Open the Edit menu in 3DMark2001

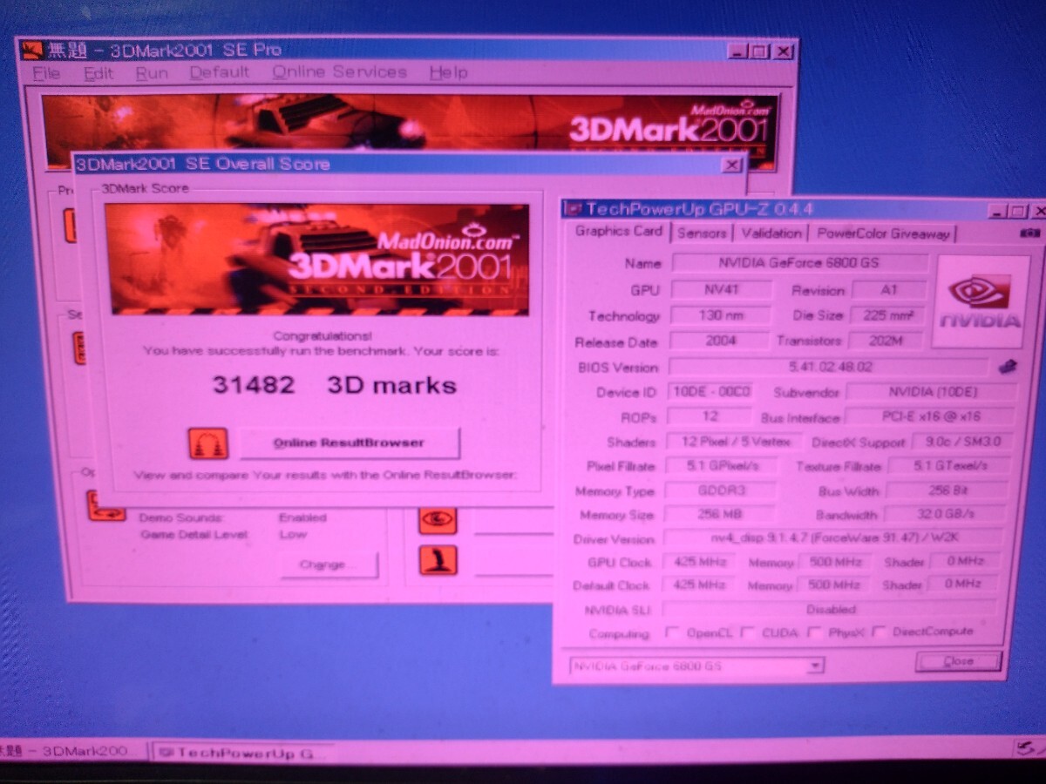coord(98,74)
